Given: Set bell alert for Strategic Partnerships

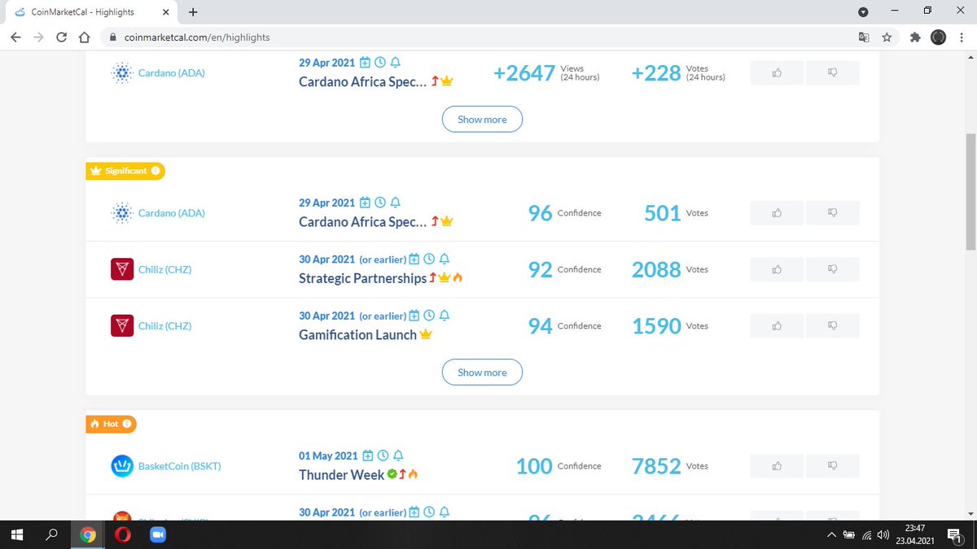Looking at the screenshot, I should 444,259.
